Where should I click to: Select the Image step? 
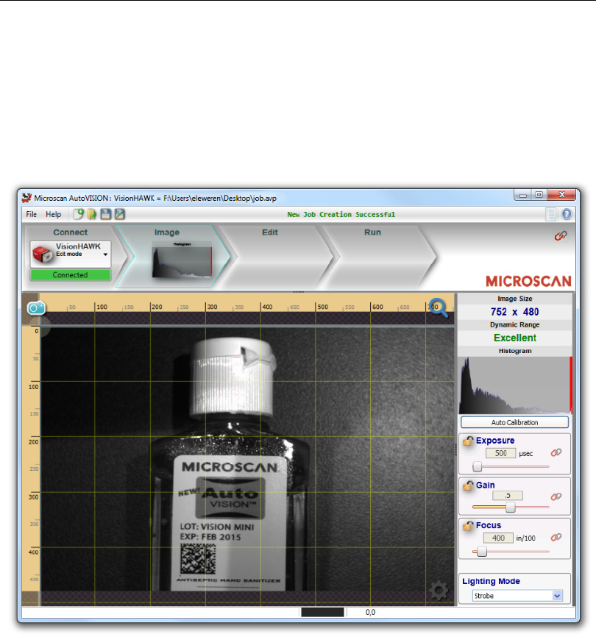click(x=166, y=232)
